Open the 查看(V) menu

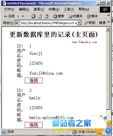(x=39, y=9)
